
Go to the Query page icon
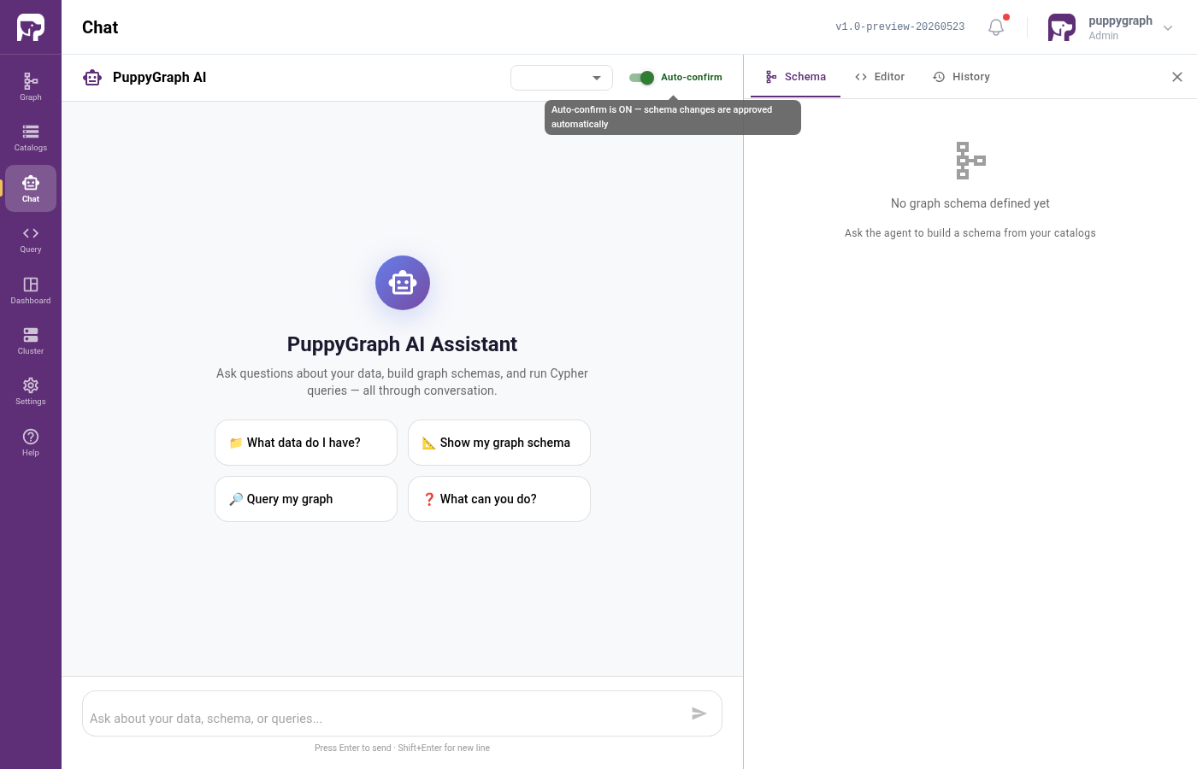coord(31,239)
